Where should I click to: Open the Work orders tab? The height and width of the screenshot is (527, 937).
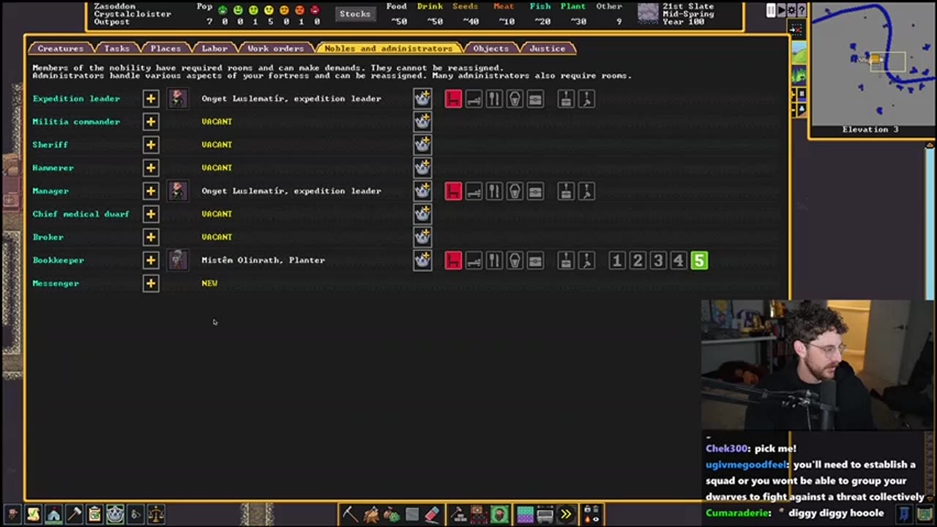[x=275, y=48]
